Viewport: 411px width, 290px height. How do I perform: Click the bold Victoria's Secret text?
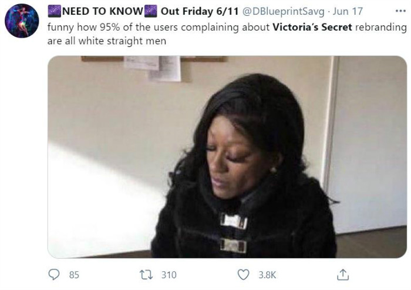pos(312,27)
